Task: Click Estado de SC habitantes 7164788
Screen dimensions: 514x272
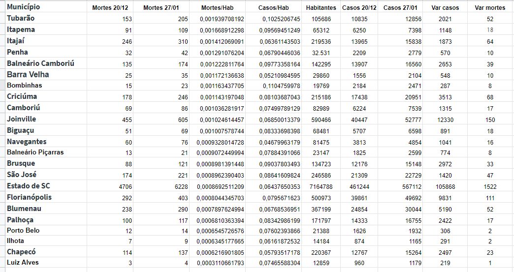Action: 321,187
